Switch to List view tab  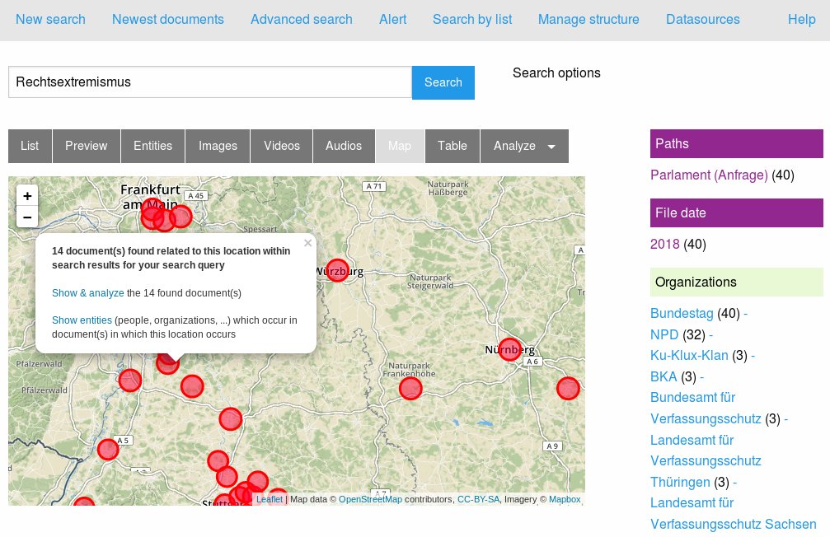[30, 146]
